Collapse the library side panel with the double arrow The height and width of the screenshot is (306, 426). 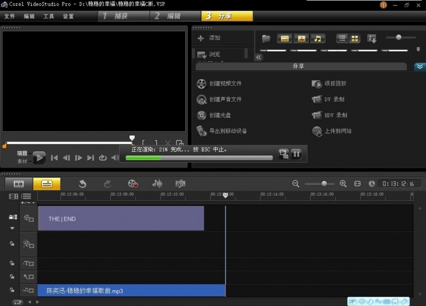coord(259,57)
